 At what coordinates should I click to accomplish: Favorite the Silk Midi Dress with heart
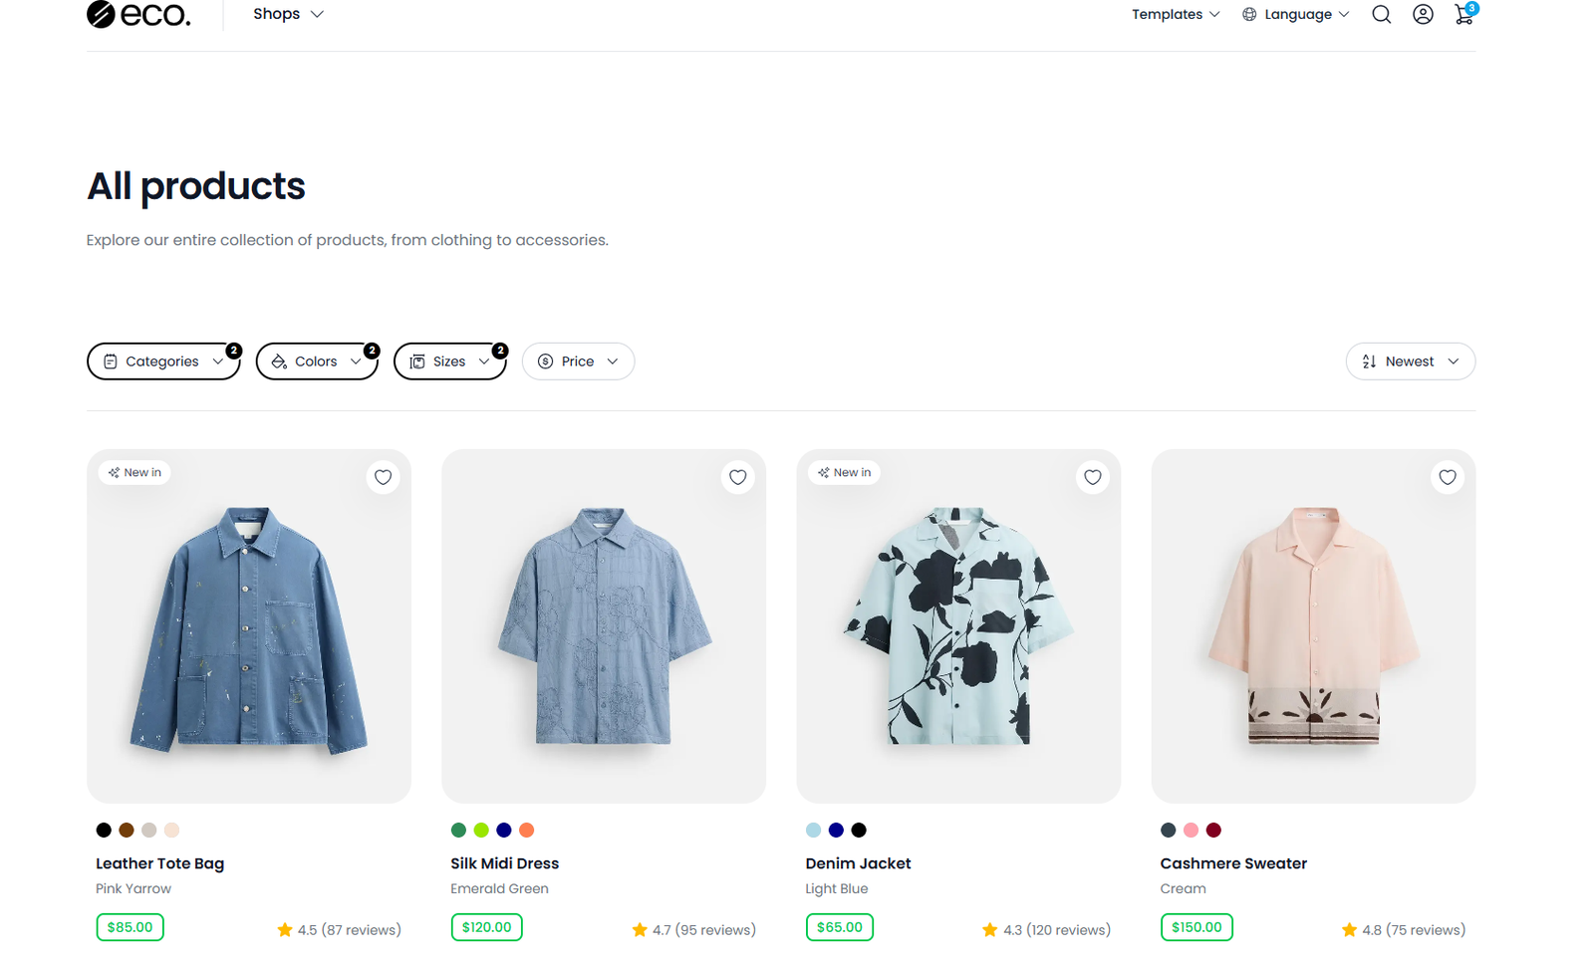737,477
